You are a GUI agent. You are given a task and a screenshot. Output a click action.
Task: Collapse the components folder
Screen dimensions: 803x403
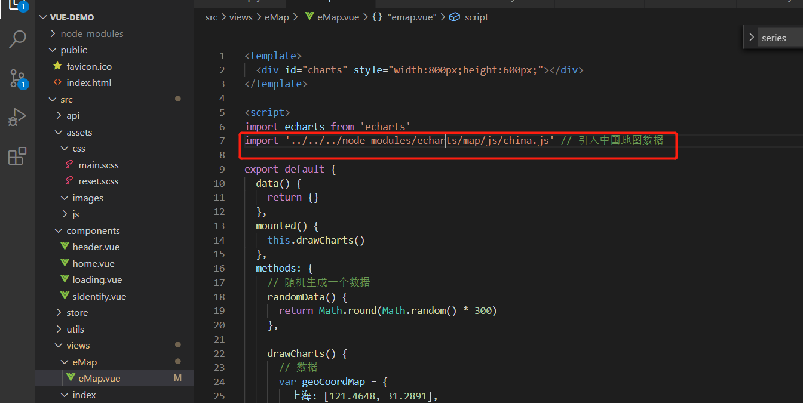coord(59,230)
